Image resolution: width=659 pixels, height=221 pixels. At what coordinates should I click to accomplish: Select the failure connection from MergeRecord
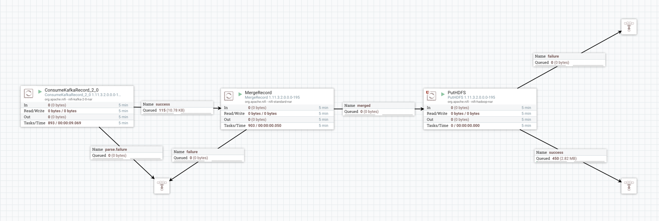(208, 155)
